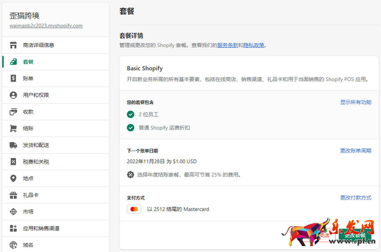Click the green 套餐 plan icon
The image size is (381, 252).
pyautogui.click(x=13, y=62)
